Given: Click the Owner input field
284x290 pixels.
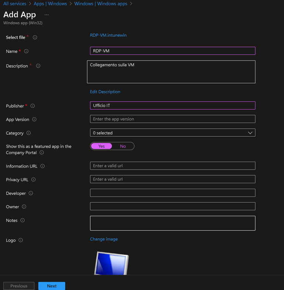Looking at the screenshot, I should (173, 206).
